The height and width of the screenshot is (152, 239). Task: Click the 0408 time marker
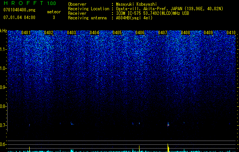(185, 33)
